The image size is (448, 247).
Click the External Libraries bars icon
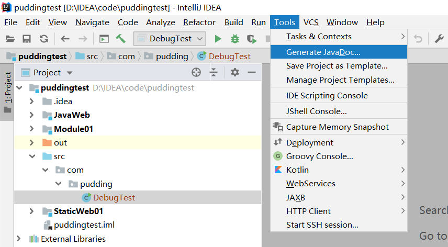click(33, 239)
